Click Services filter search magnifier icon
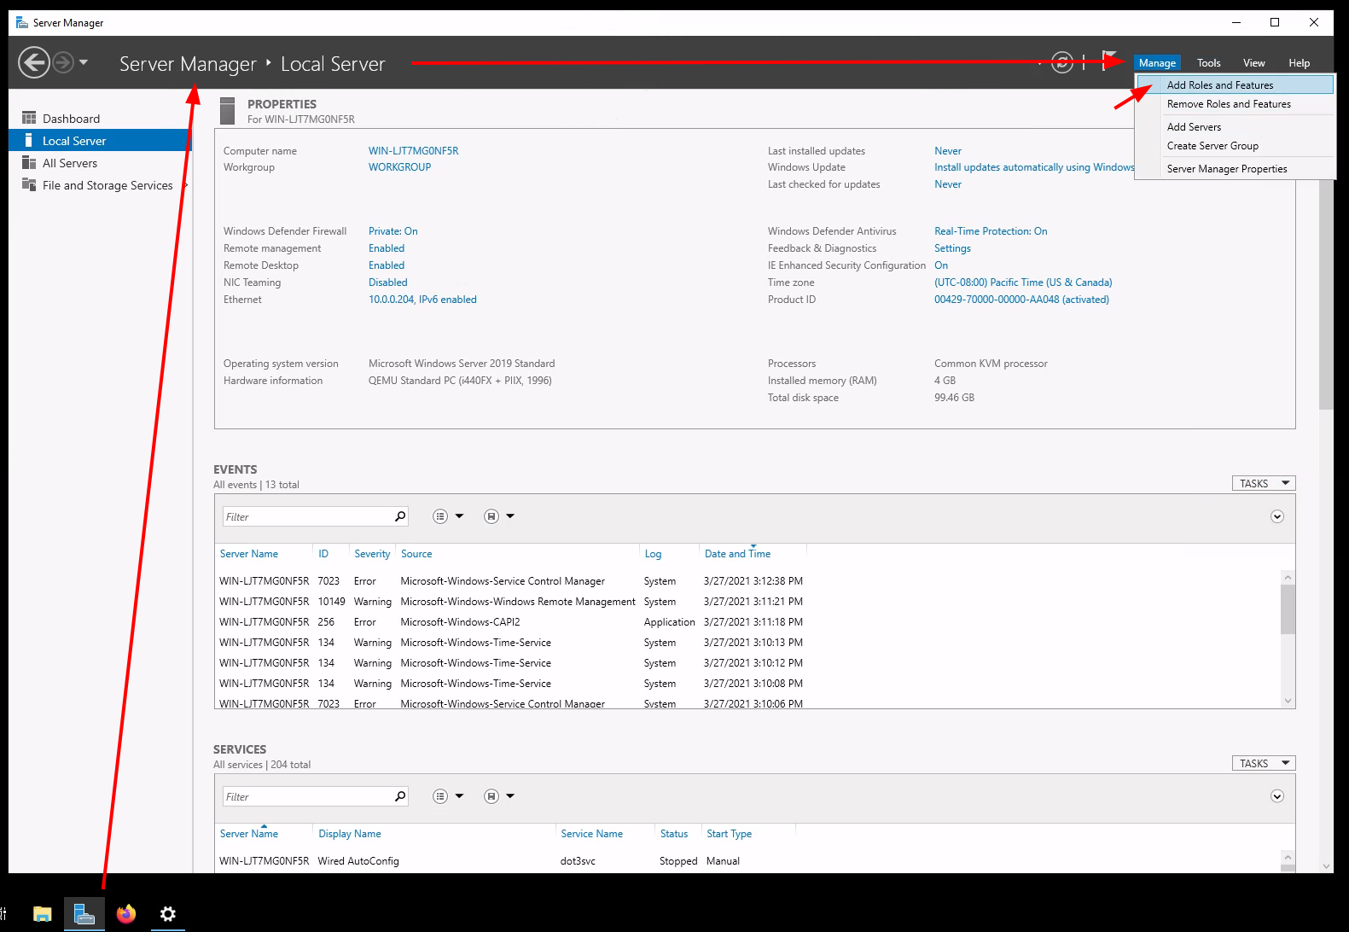This screenshot has height=932, width=1349. (x=400, y=796)
